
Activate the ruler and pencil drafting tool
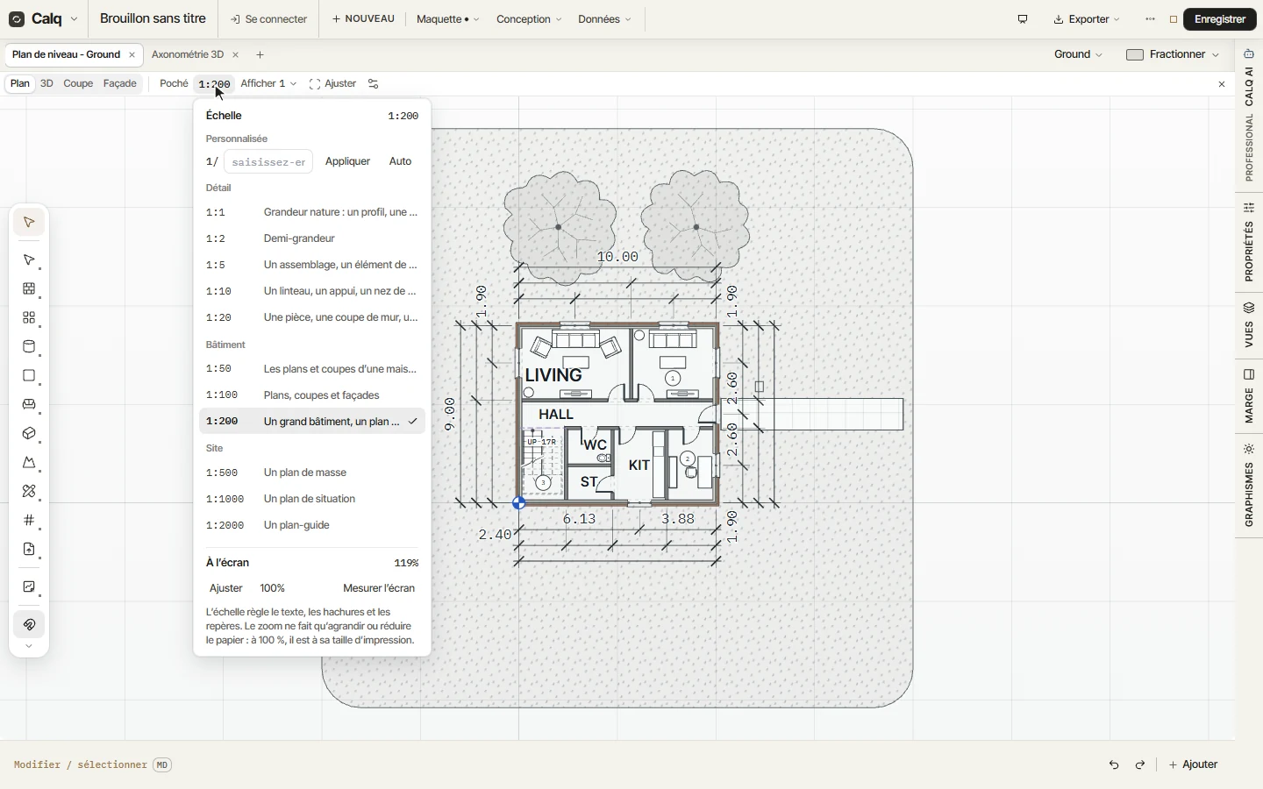pos(29,492)
